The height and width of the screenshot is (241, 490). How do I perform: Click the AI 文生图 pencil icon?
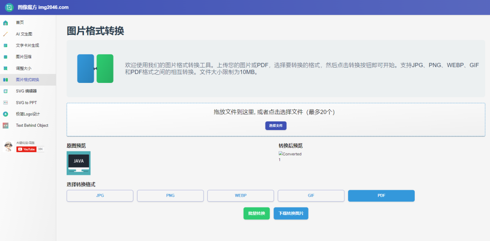[5, 34]
